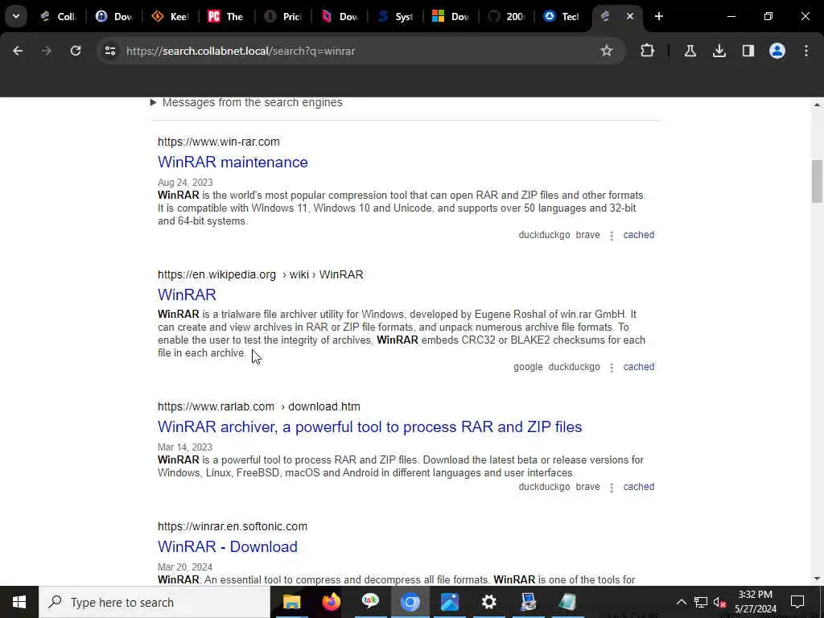Screen dimensions: 824x618
Task: Open the tab search dropdown arrow
Action: click(16, 16)
